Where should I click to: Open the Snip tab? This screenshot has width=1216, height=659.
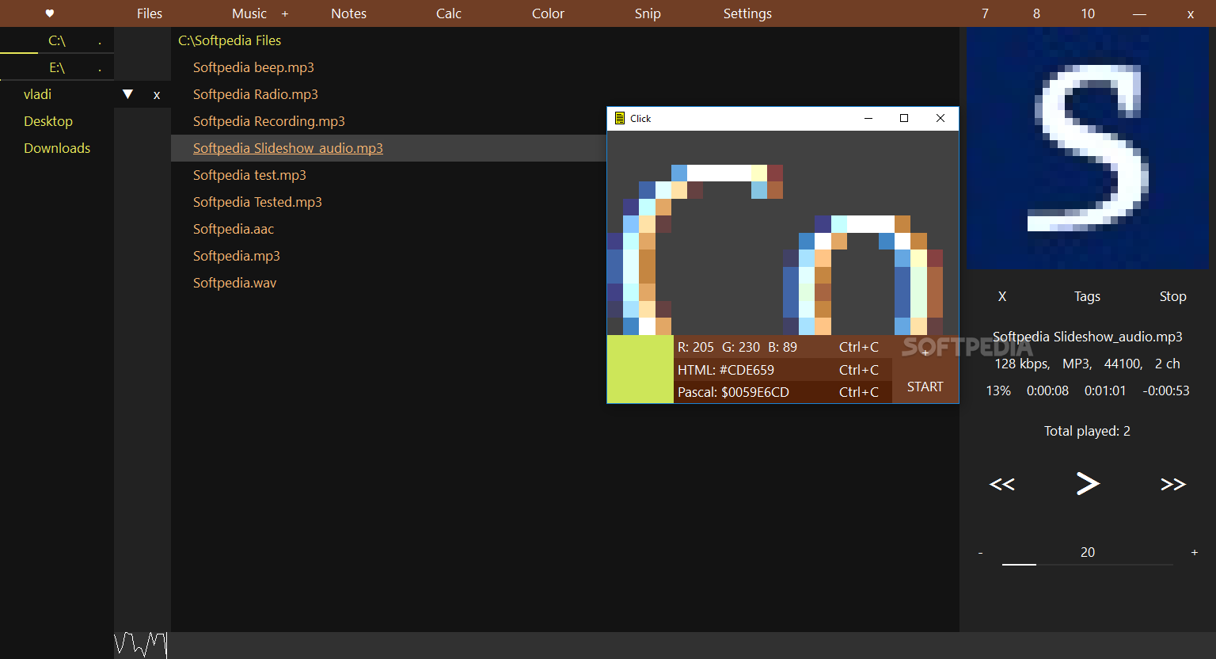click(x=648, y=13)
